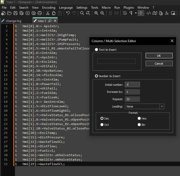Select the Oct format radio button
Screen dimensions: 180x176
(x=102, y=125)
